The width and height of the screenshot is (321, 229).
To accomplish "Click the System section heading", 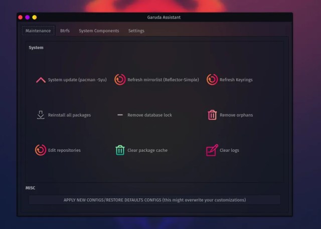I will tap(36, 48).
